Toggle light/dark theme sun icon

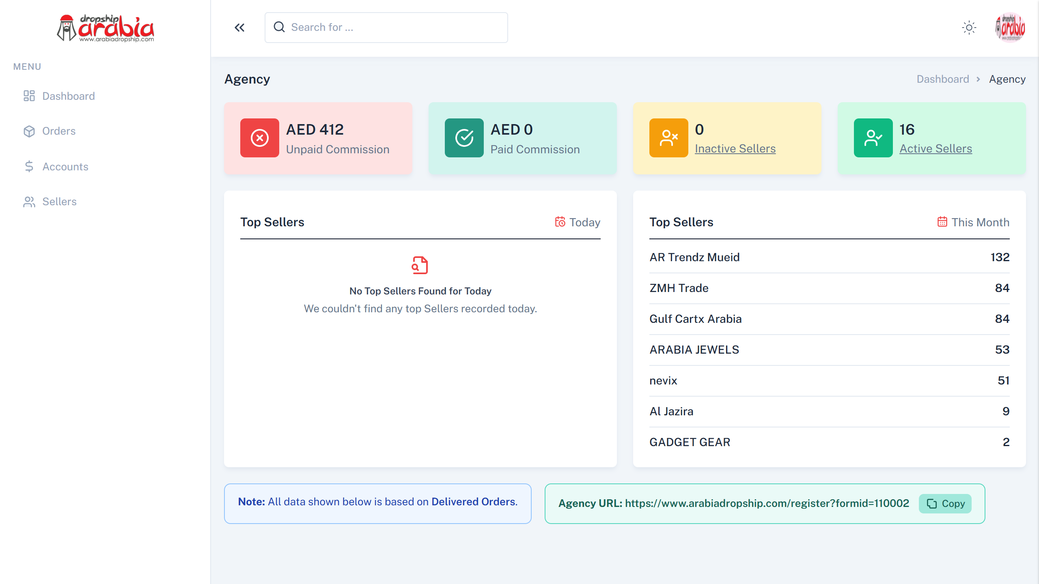click(969, 28)
